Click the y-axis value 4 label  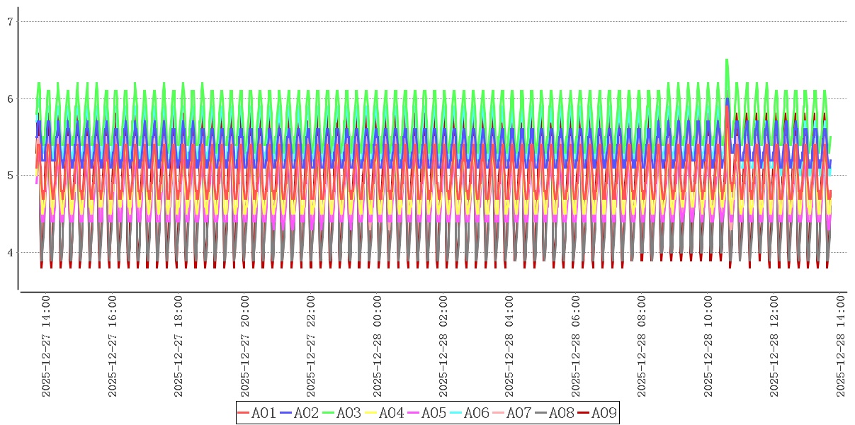pos(11,253)
